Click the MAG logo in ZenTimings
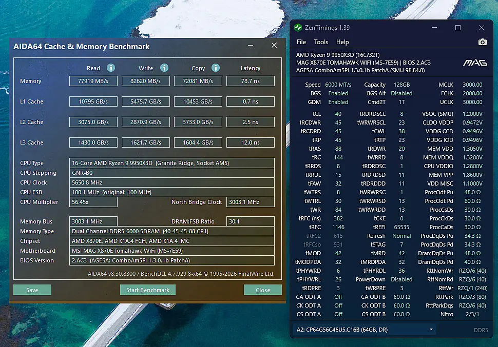This screenshot has width=498, height=347. tap(475, 63)
